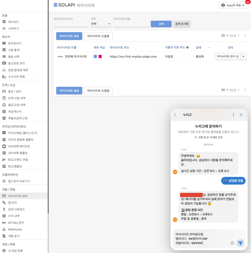Open the emoji picker in chat
Viewport: 251px width, 253px height.
(x=232, y=243)
